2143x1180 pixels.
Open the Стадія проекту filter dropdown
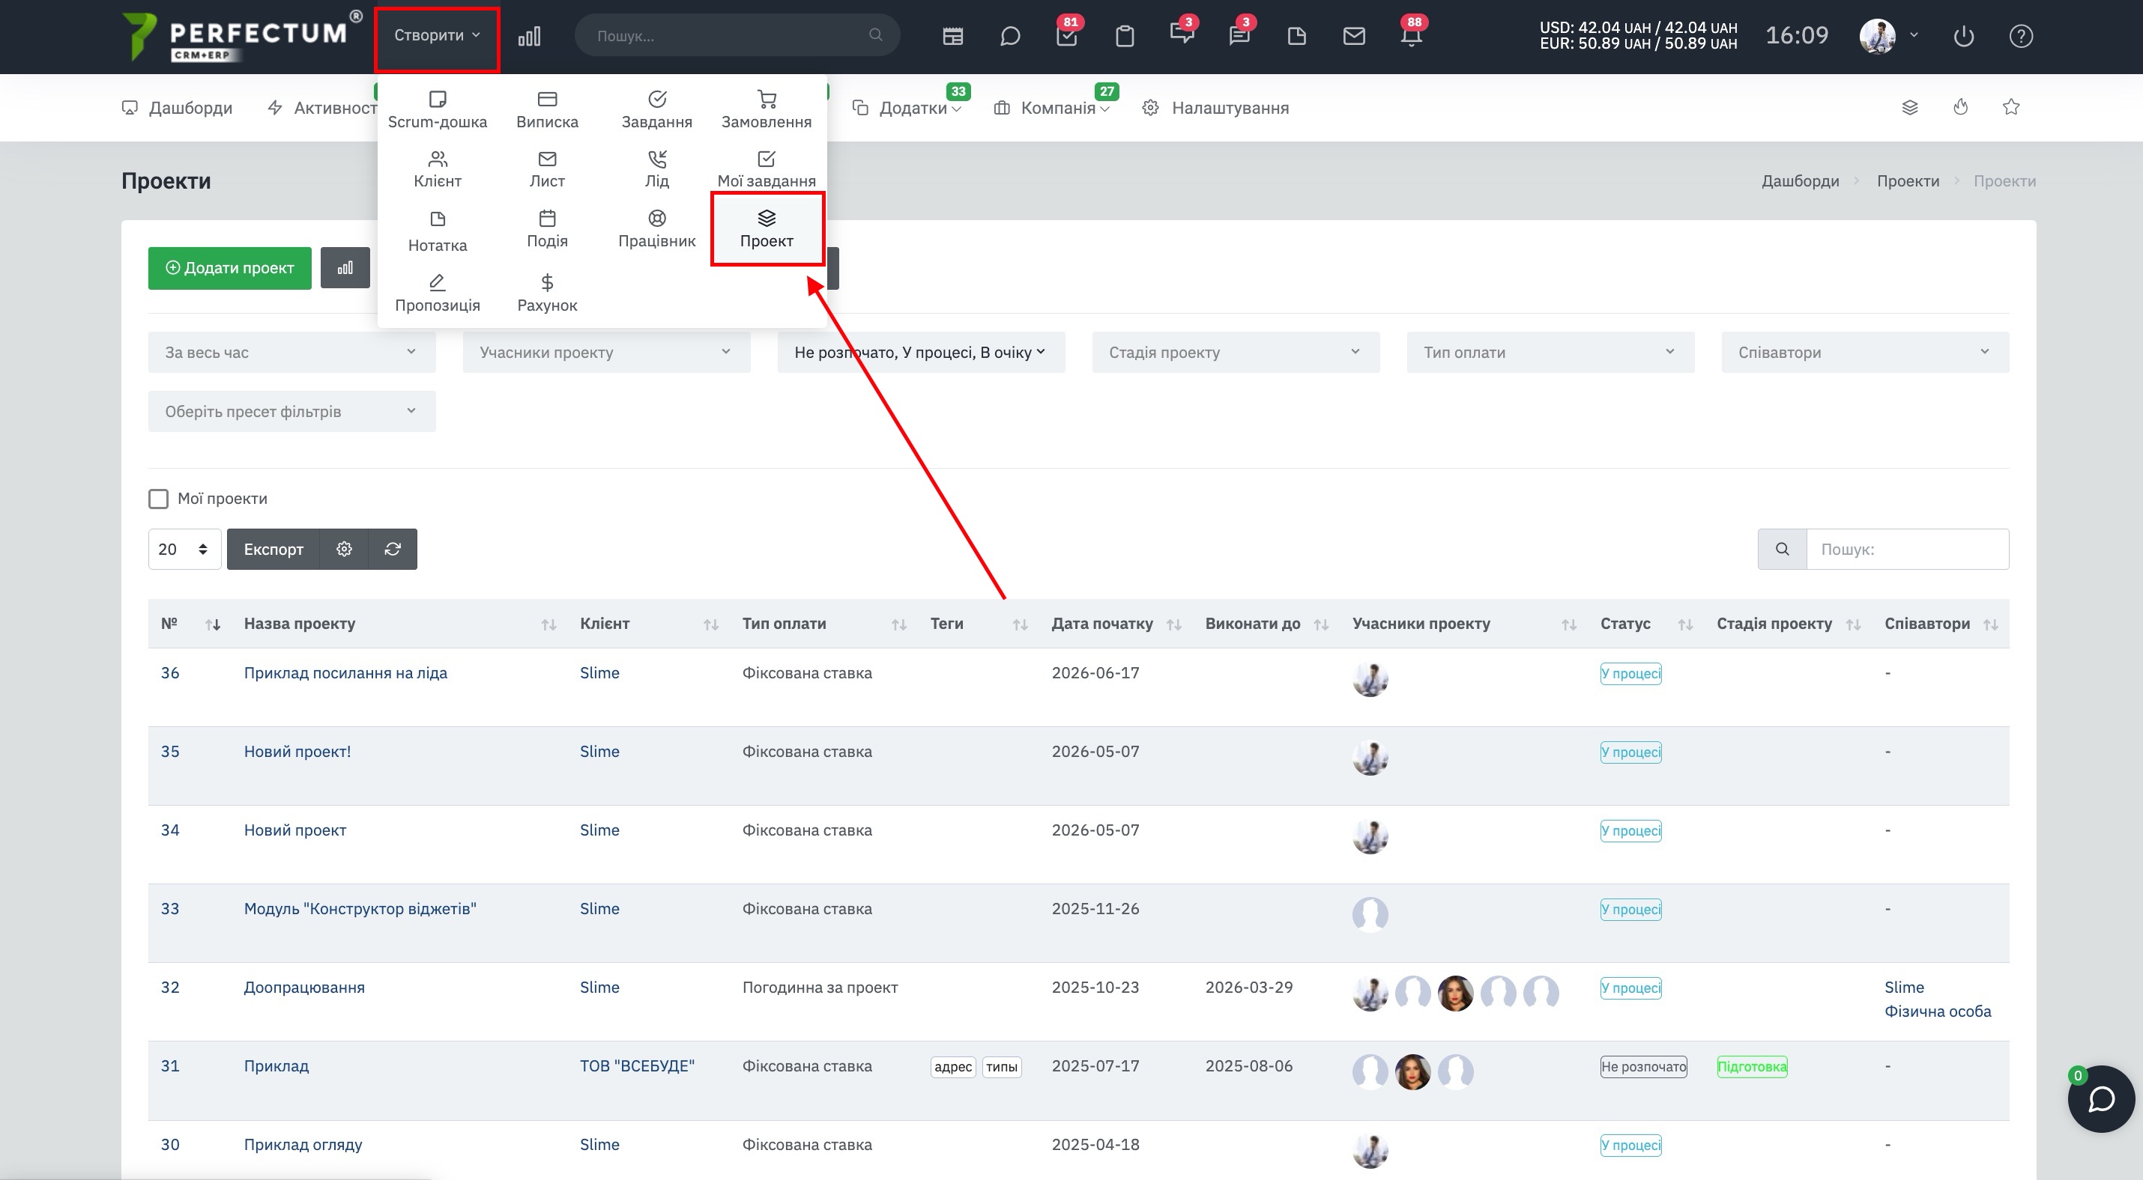pyautogui.click(x=1236, y=351)
